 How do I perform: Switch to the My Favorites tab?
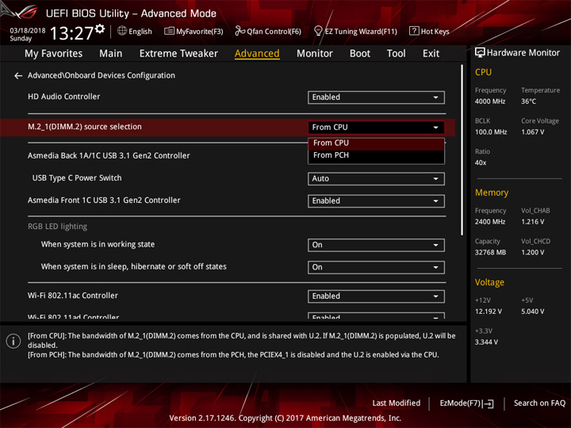54,54
